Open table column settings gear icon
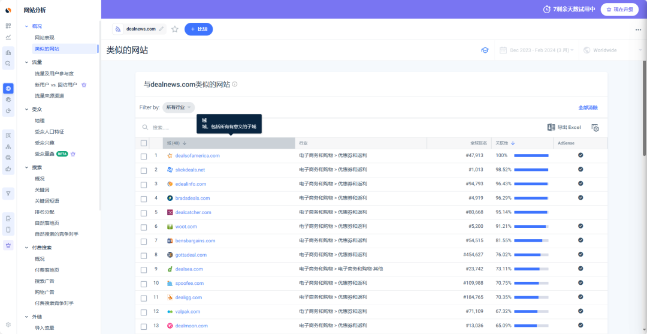647x334 pixels. 595,128
